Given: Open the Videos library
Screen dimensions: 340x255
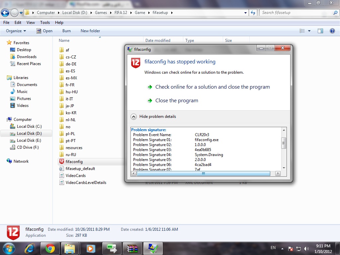Looking at the screenshot, I should pyautogui.click(x=23, y=105).
